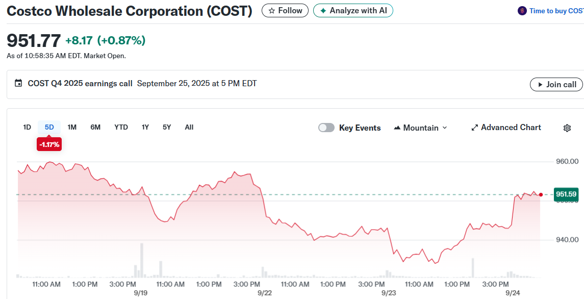Click the tallest volume bar near 9/19
Image resolution: width=584 pixels, height=299 pixels.
[x=141, y=260]
